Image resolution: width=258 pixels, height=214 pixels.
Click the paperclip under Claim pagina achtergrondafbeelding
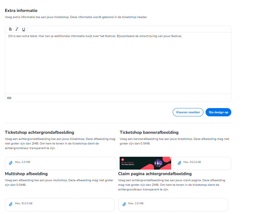pyautogui.click(x=124, y=204)
